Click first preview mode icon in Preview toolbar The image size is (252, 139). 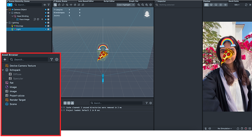point(206,5)
